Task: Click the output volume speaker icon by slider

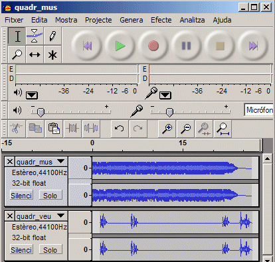Action: 17,110
